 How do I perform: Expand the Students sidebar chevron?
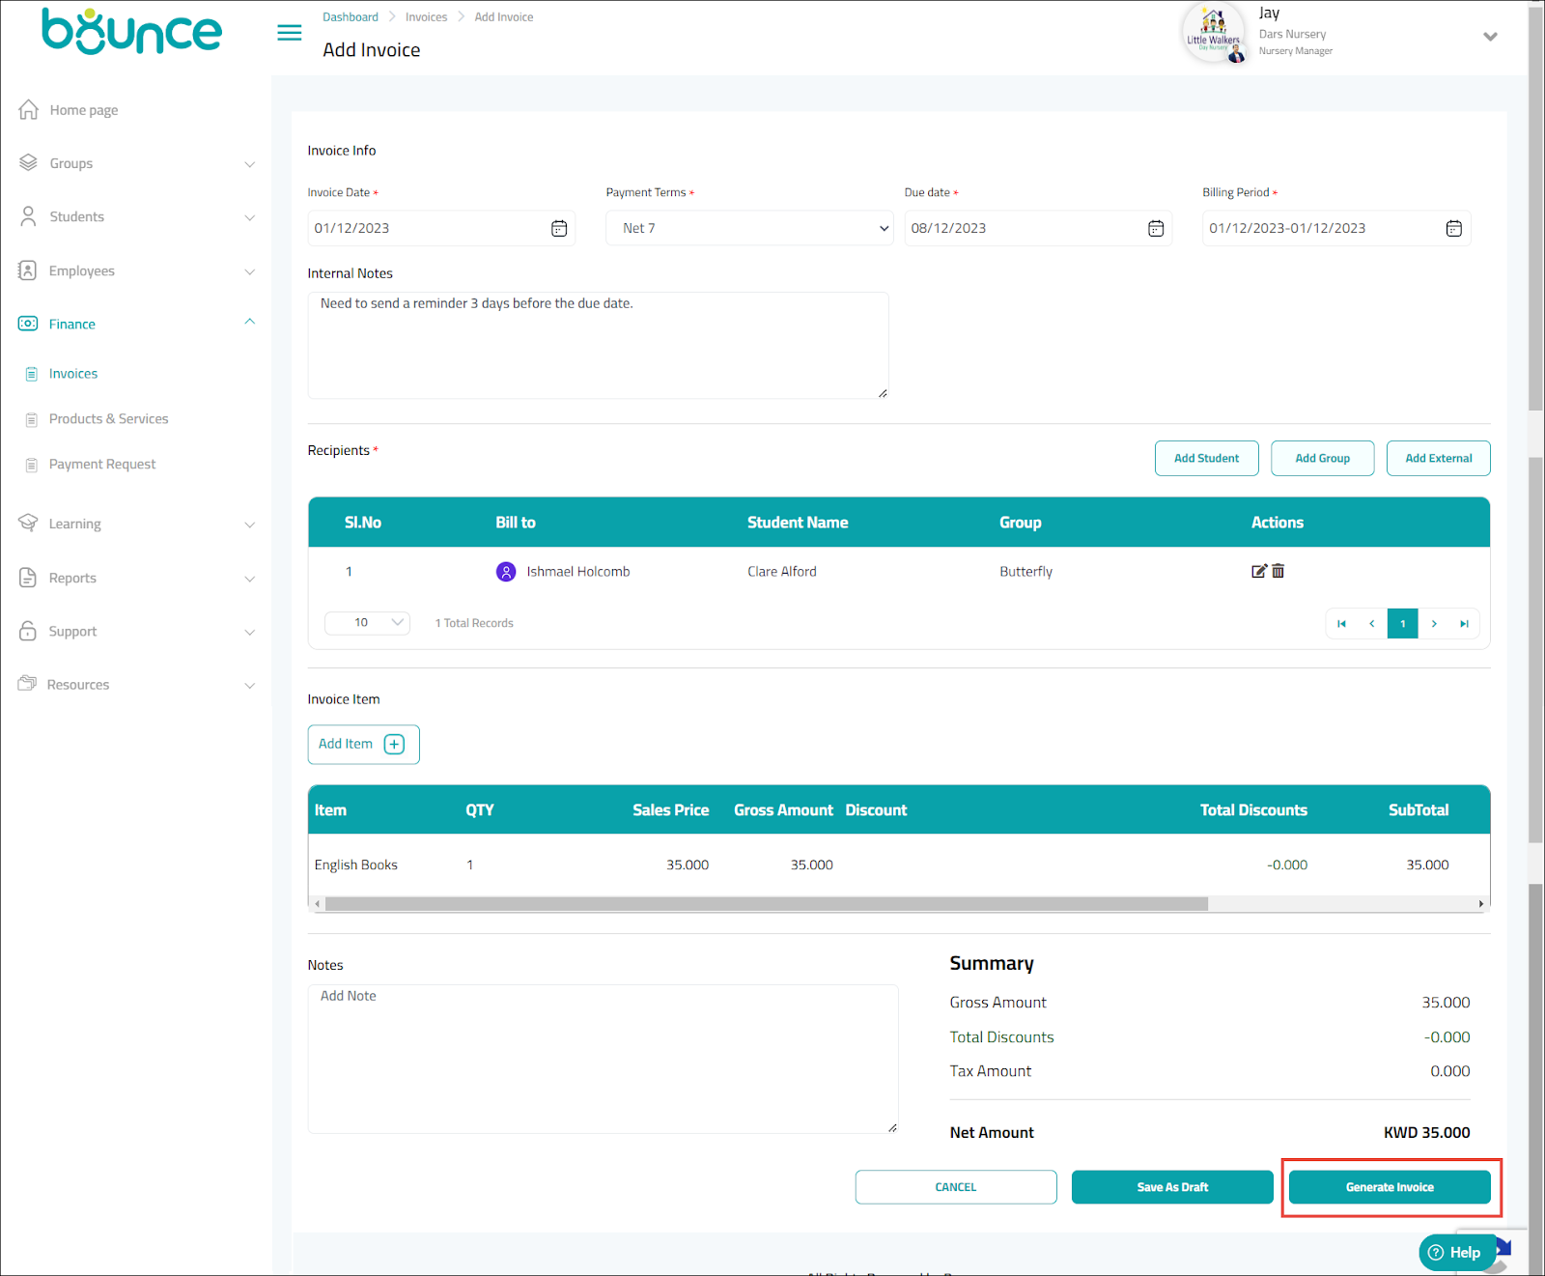tap(250, 217)
